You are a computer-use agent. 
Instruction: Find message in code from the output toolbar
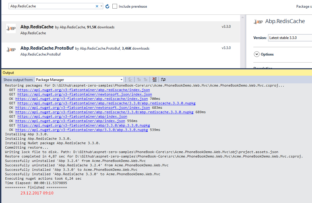point(130,79)
